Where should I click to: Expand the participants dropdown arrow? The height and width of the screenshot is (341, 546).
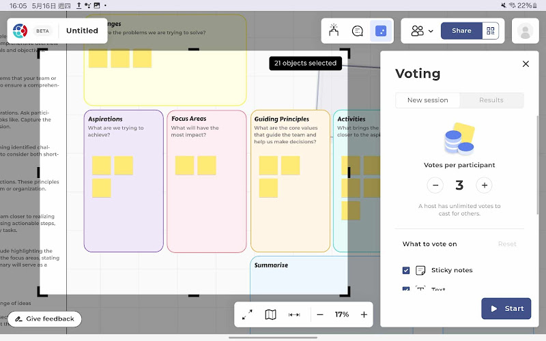(431, 31)
